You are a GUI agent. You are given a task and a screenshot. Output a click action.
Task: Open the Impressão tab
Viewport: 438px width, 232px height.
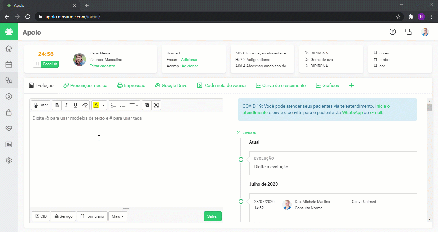coord(131,85)
